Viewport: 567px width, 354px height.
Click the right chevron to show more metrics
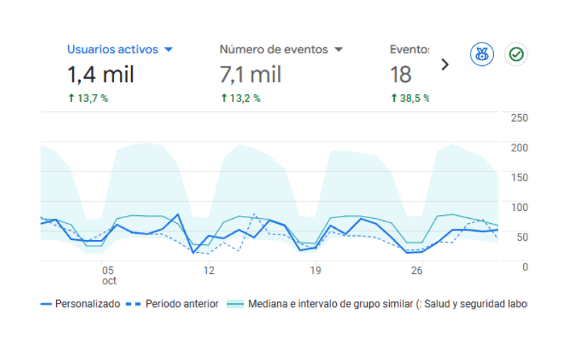[x=445, y=64]
